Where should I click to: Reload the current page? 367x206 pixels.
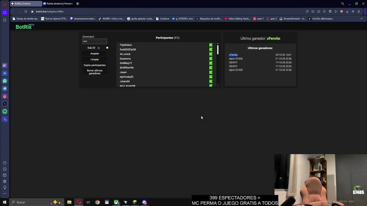26,11
